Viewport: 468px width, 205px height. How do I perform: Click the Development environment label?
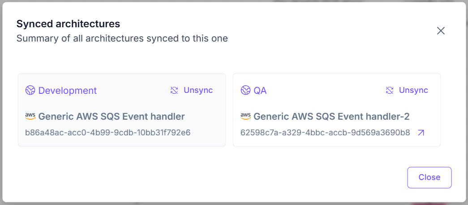pos(67,91)
